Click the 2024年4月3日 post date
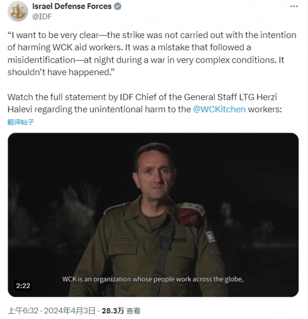Image resolution: width=308 pixels, height=319 pixels. [69, 311]
